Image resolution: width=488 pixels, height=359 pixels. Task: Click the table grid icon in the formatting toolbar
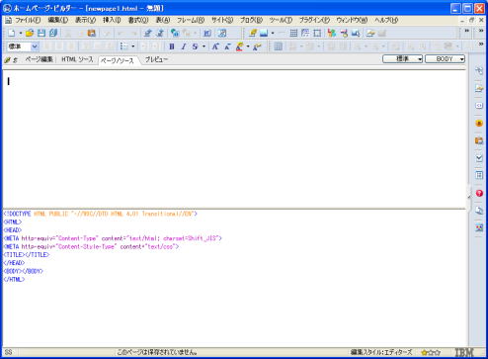tap(279, 46)
